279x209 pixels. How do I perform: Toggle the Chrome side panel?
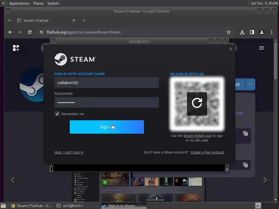pos(252,32)
